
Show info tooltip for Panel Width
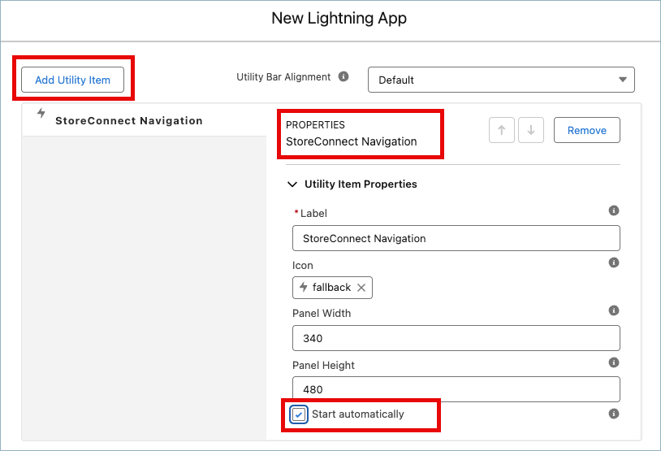click(x=614, y=310)
